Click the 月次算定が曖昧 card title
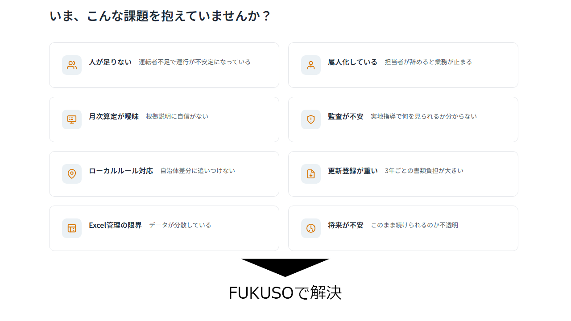This screenshot has width=571, height=321. pos(114,116)
